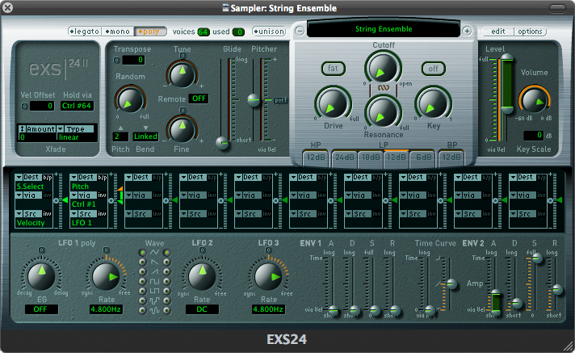The image size is (575, 353).
Task: Click the Cutoff knob
Action: click(383, 69)
